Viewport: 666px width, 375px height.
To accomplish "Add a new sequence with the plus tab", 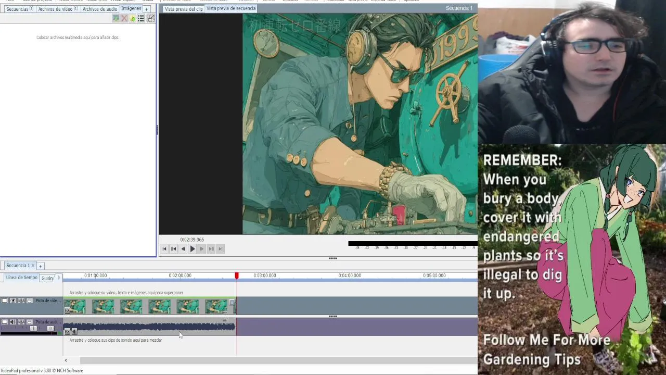I will coord(40,266).
